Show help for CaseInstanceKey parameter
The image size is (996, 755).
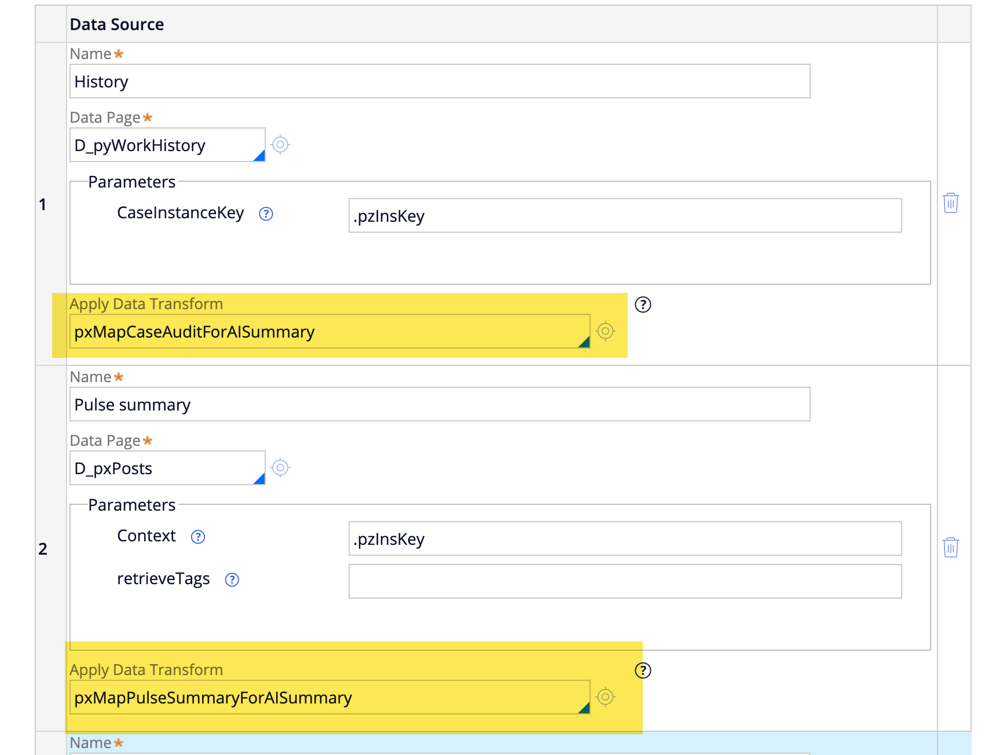point(266,214)
